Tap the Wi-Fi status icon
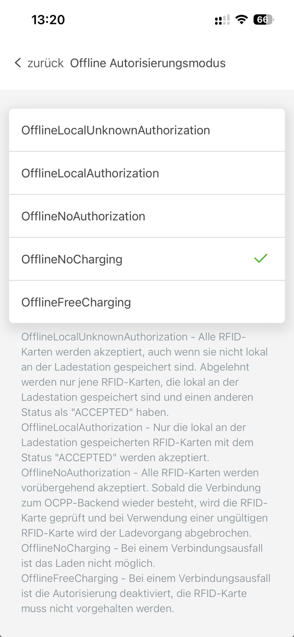This screenshot has width=294, height=637. 241,20
